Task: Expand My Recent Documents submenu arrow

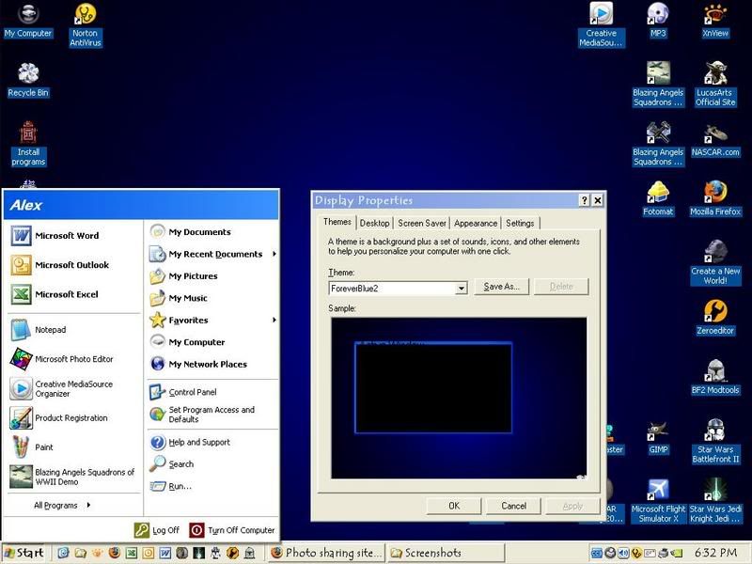Action: coord(274,254)
